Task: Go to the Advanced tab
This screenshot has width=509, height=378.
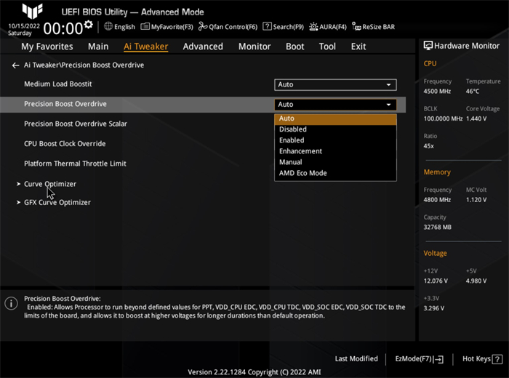Action: point(203,47)
